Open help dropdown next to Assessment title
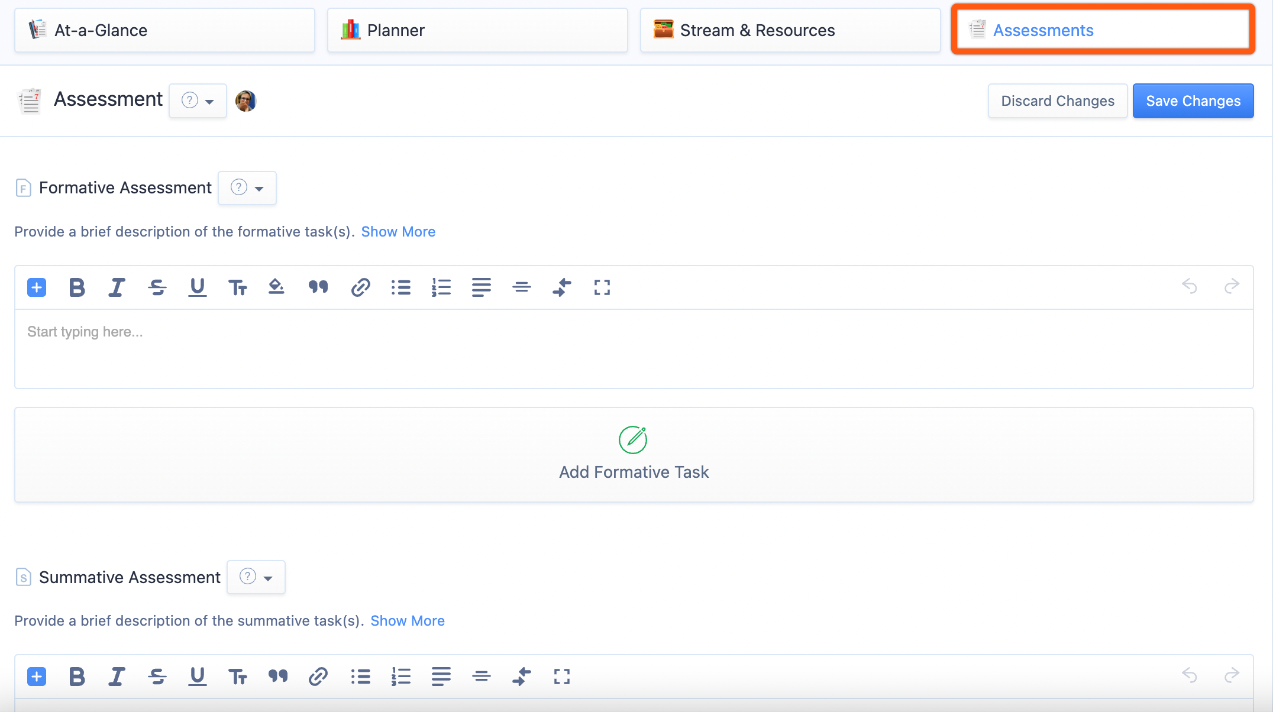 (198, 101)
